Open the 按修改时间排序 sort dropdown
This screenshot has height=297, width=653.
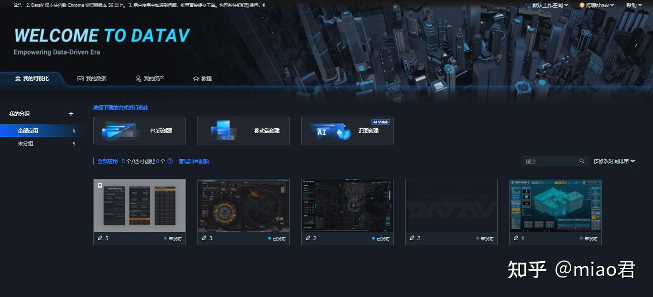[x=613, y=161]
